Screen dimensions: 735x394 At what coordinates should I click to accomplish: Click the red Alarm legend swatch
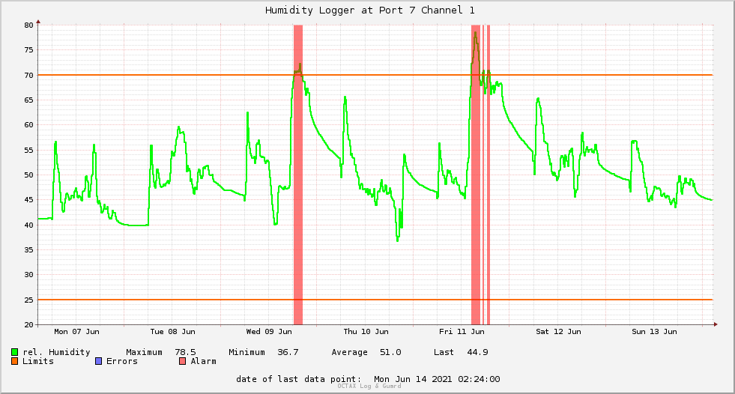[183, 361]
